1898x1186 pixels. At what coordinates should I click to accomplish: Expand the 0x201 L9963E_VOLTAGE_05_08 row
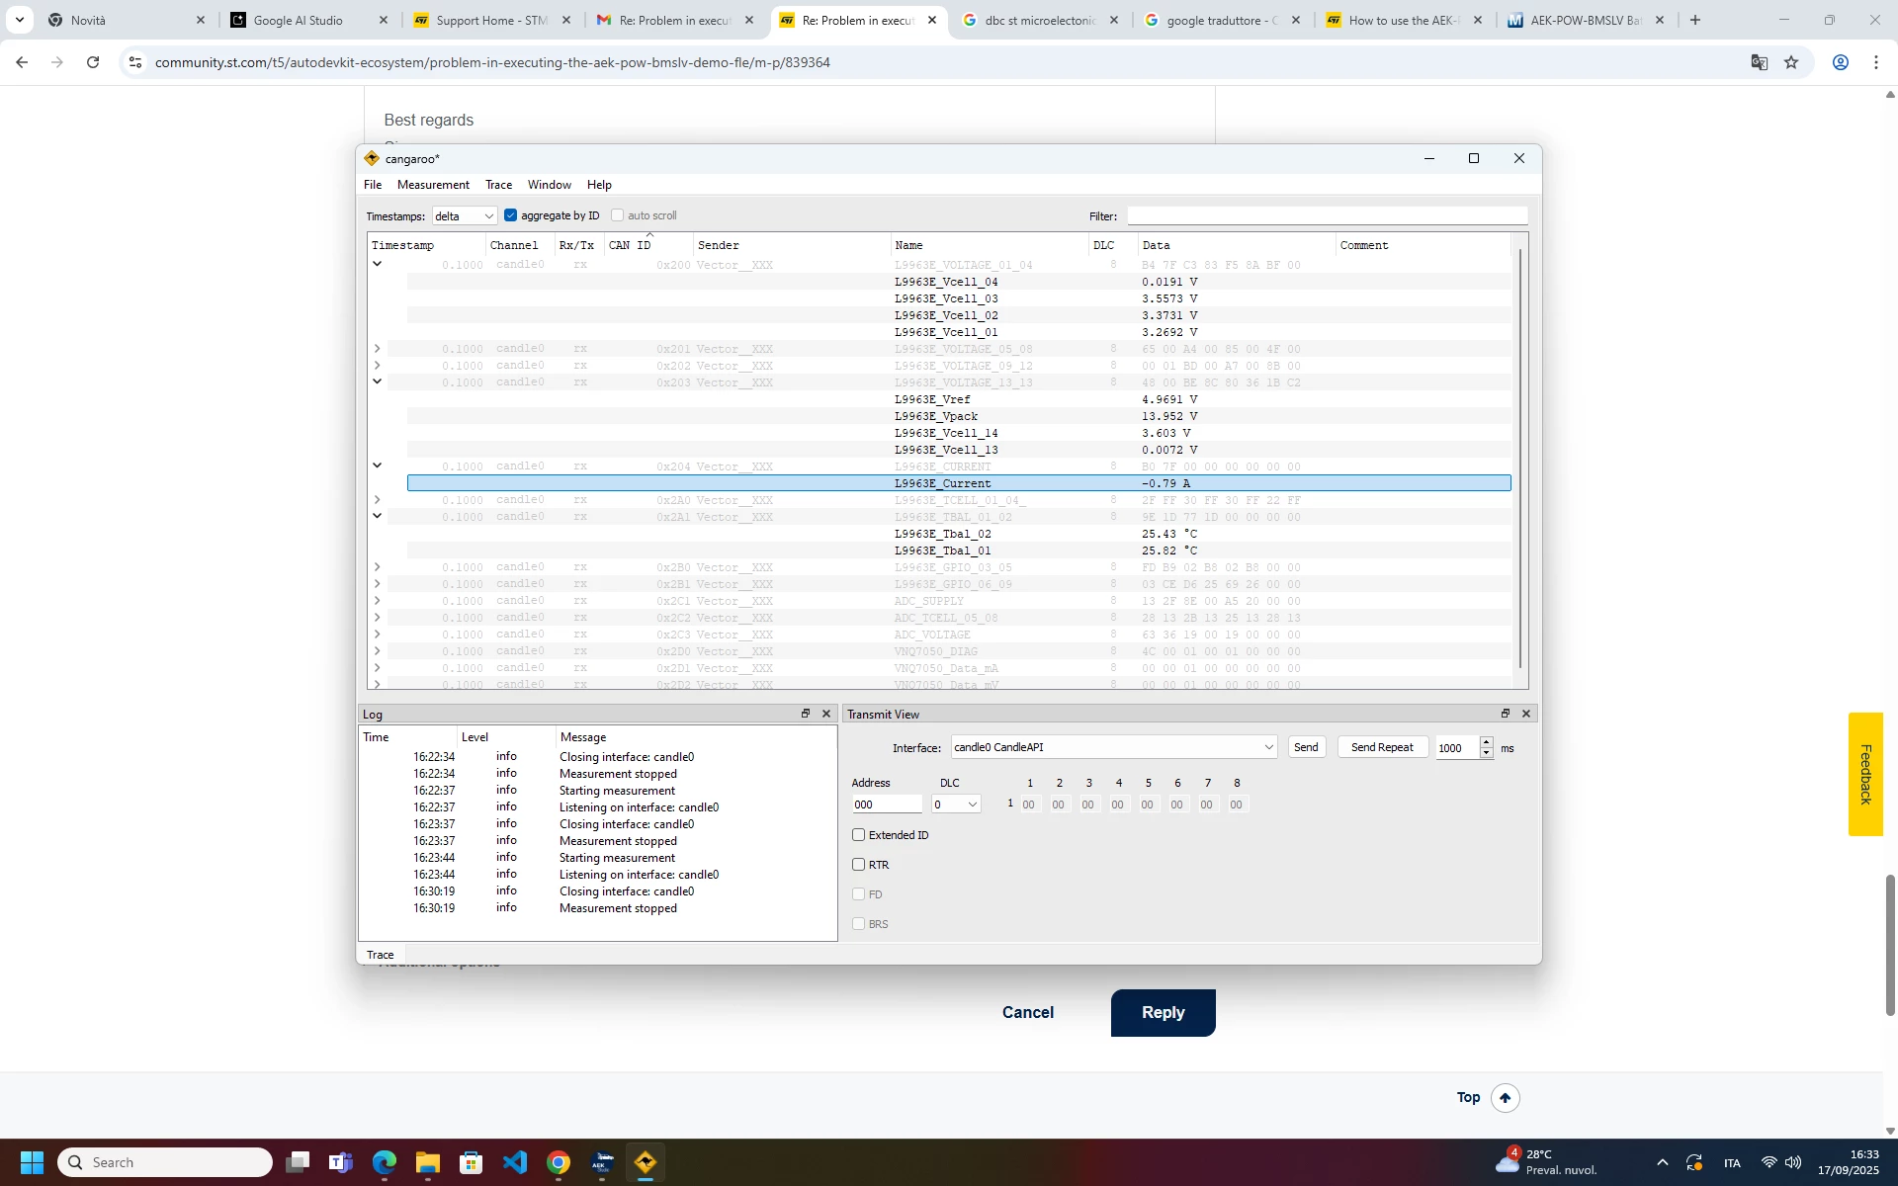[377, 349]
